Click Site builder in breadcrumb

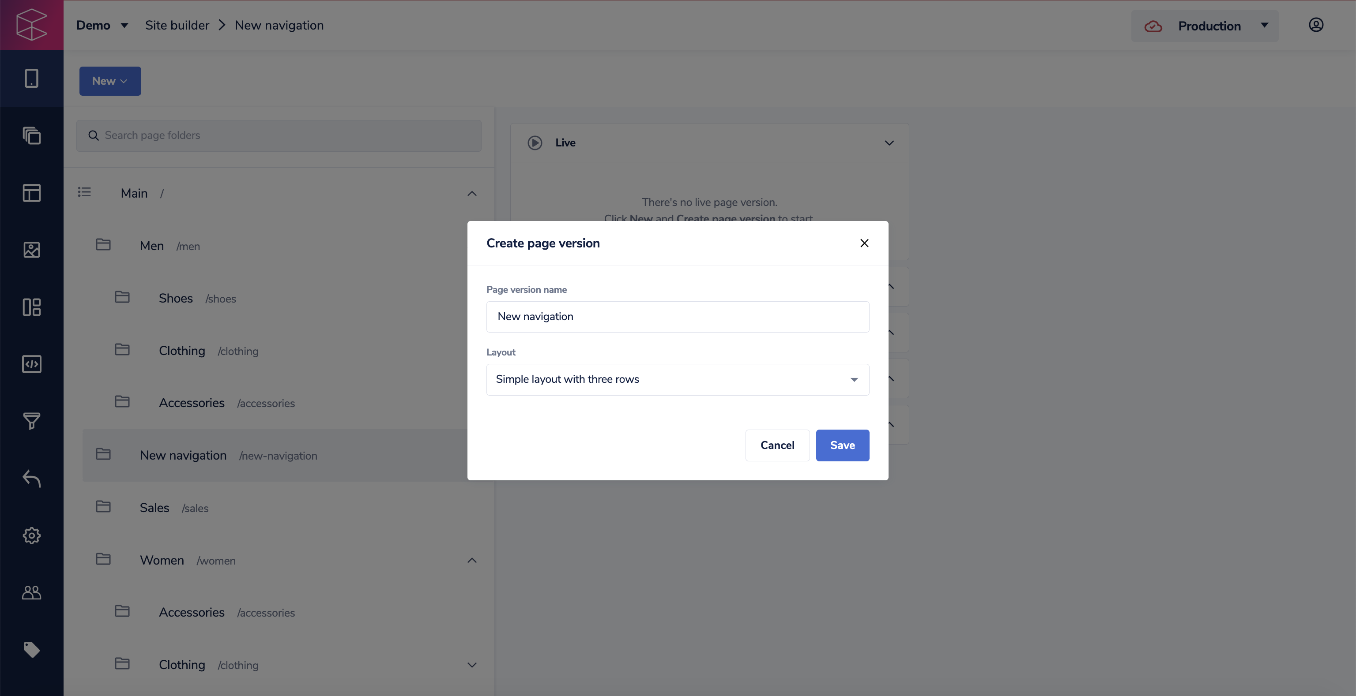coord(177,25)
